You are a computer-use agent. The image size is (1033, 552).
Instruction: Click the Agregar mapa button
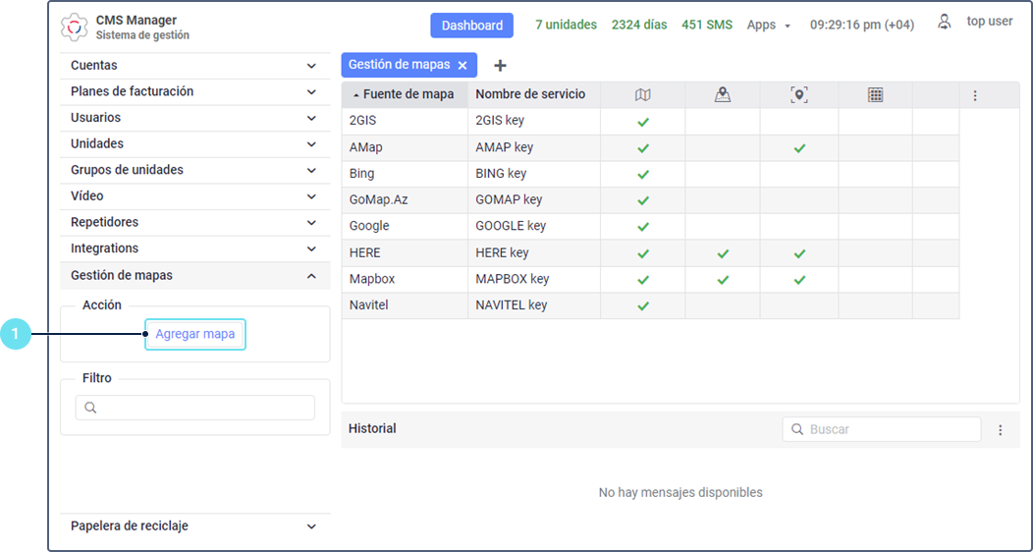(x=195, y=334)
